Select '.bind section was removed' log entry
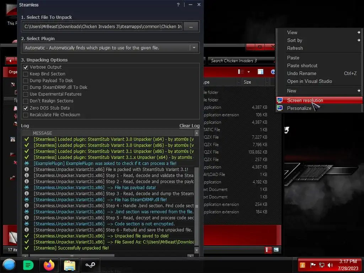The height and width of the screenshot is (273, 364). [x=108, y=212]
